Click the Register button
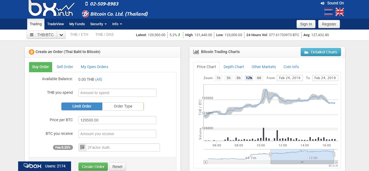369x171 pixels. pos(329,24)
